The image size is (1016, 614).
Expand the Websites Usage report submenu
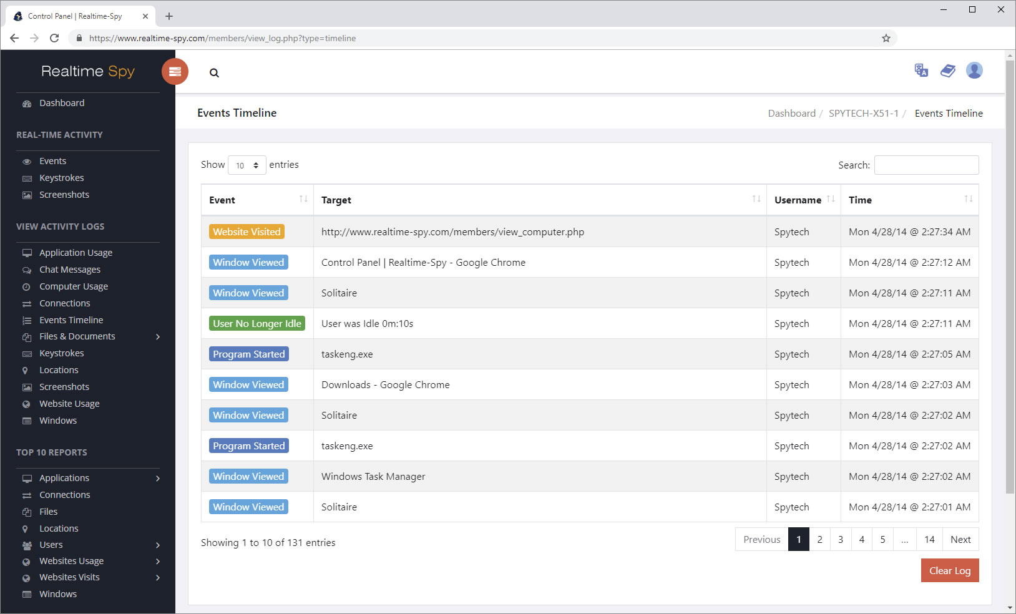pos(158,562)
